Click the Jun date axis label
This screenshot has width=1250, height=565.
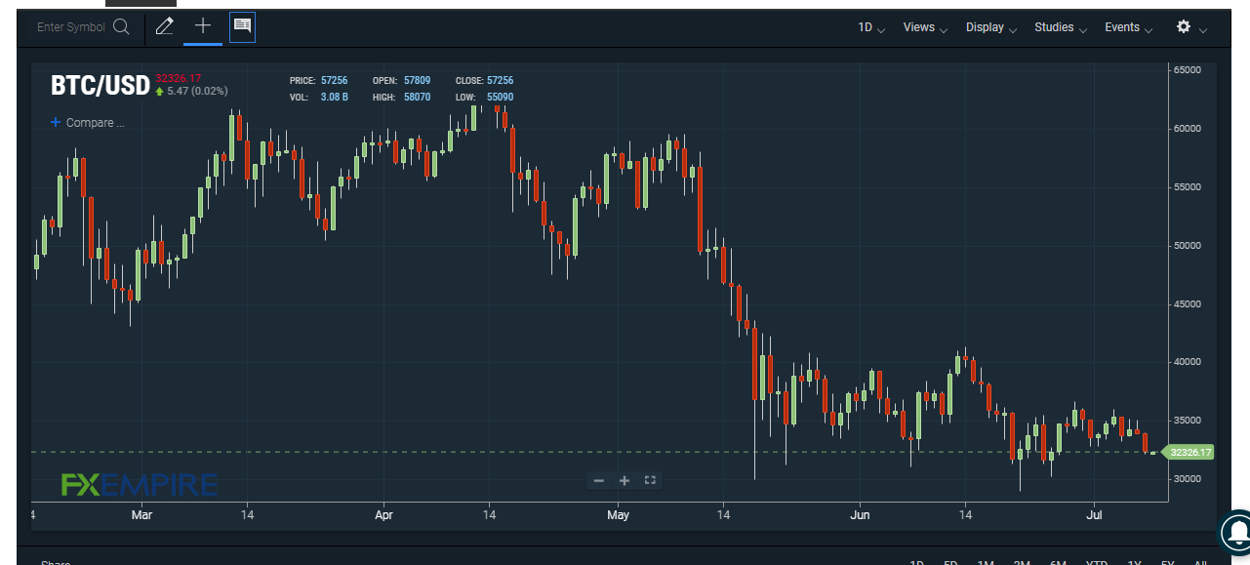click(x=860, y=514)
